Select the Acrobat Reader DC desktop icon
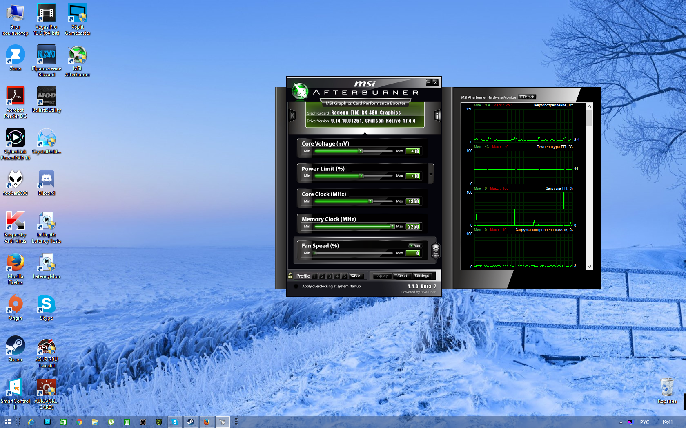The width and height of the screenshot is (686, 428). 16,102
